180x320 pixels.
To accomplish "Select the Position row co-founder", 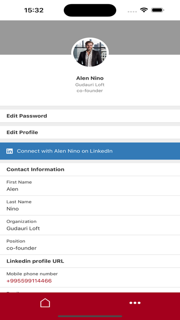I will (x=90, y=245).
